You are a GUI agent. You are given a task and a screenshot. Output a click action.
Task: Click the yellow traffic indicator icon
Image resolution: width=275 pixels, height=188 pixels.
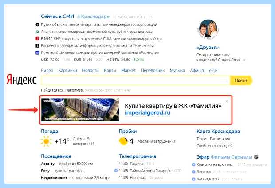pyautogui.click(x=123, y=141)
